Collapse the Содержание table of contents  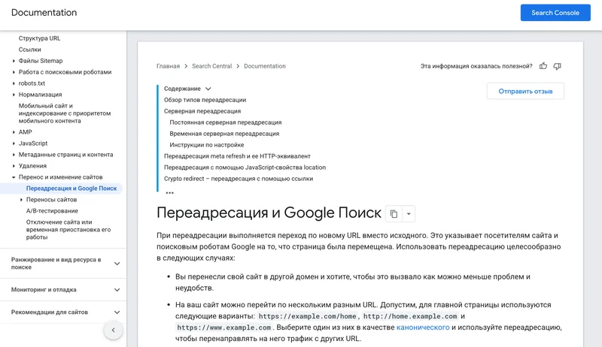pos(208,89)
